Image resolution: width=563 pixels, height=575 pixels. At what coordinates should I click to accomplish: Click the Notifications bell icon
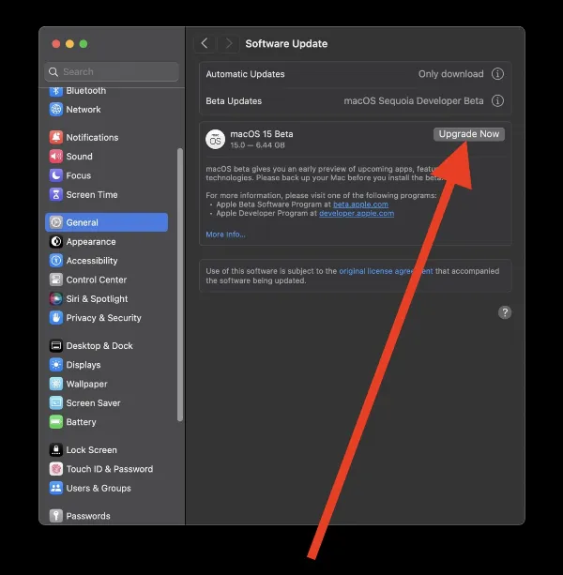pyautogui.click(x=56, y=137)
